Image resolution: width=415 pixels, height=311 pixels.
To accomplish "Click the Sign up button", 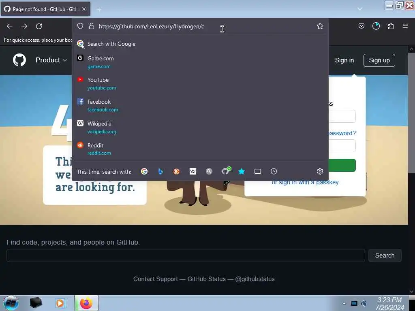I will [x=379, y=60].
